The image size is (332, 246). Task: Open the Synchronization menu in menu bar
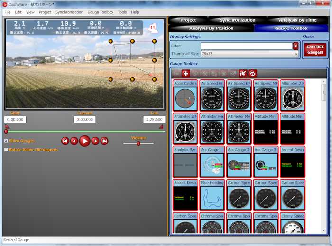(69, 12)
